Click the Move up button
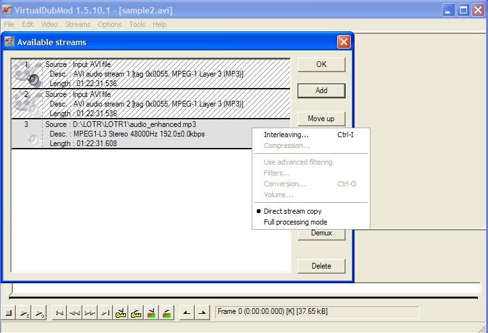This screenshot has width=488, height=333. click(321, 119)
